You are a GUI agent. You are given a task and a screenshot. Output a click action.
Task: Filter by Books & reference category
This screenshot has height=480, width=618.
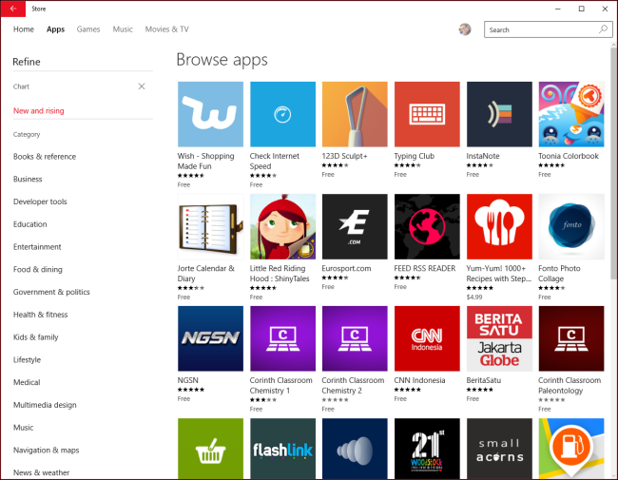coord(45,157)
